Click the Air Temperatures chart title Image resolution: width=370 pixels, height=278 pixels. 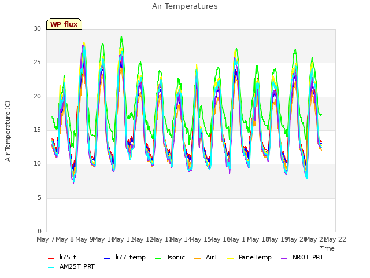click(185, 6)
